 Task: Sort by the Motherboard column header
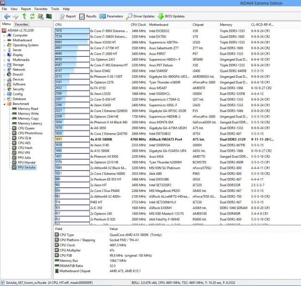169,25
